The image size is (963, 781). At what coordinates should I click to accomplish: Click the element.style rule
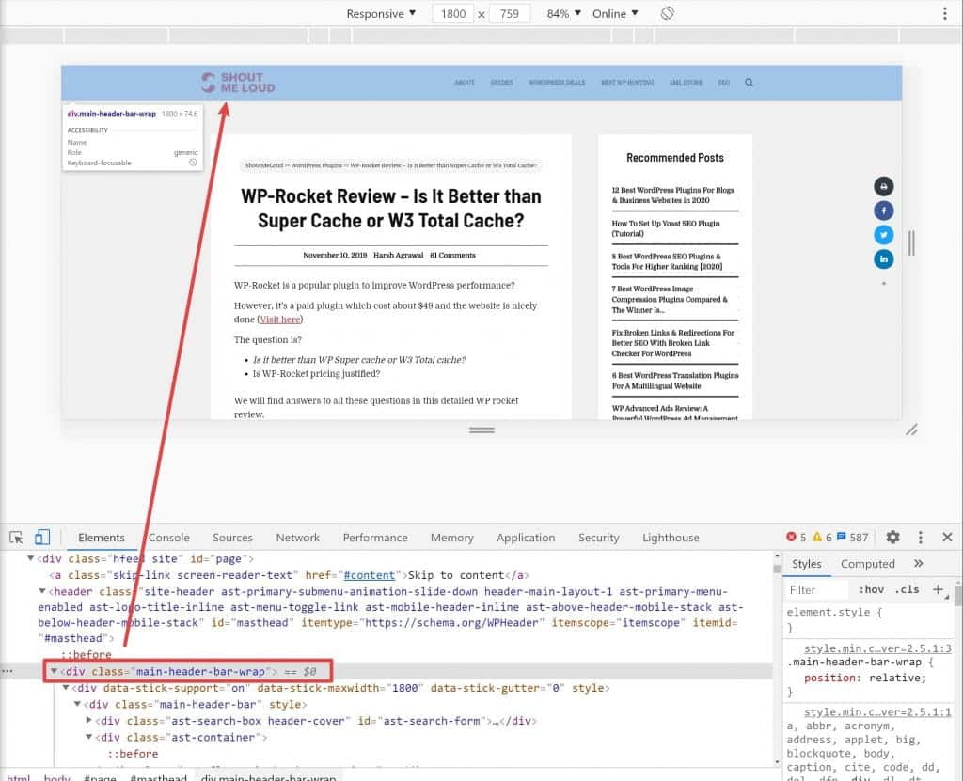point(835,612)
